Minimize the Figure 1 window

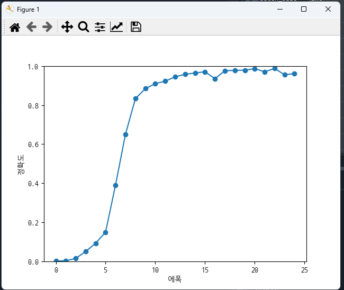(280, 9)
